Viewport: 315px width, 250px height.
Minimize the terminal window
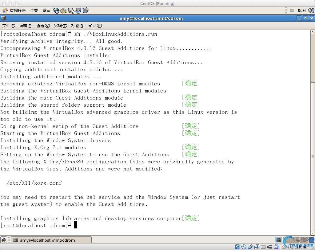[x=299, y=18]
